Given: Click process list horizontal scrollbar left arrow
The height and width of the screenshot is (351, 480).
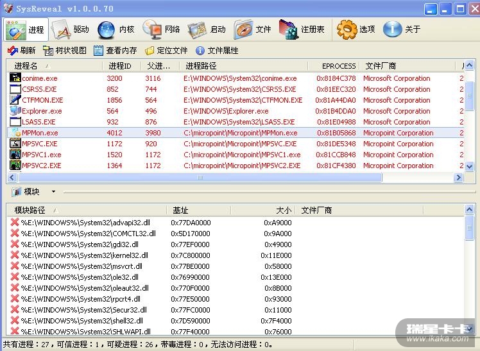Looking at the screenshot, I should point(12,178).
